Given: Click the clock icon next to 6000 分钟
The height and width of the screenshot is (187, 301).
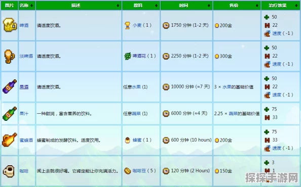Looking at the screenshot, I should point(166,114).
